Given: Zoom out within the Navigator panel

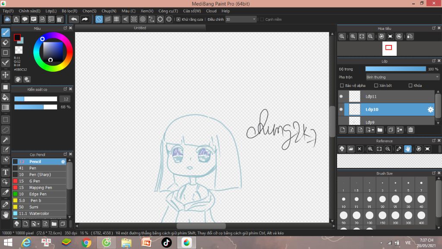Looking at the screenshot, I should (370, 36).
